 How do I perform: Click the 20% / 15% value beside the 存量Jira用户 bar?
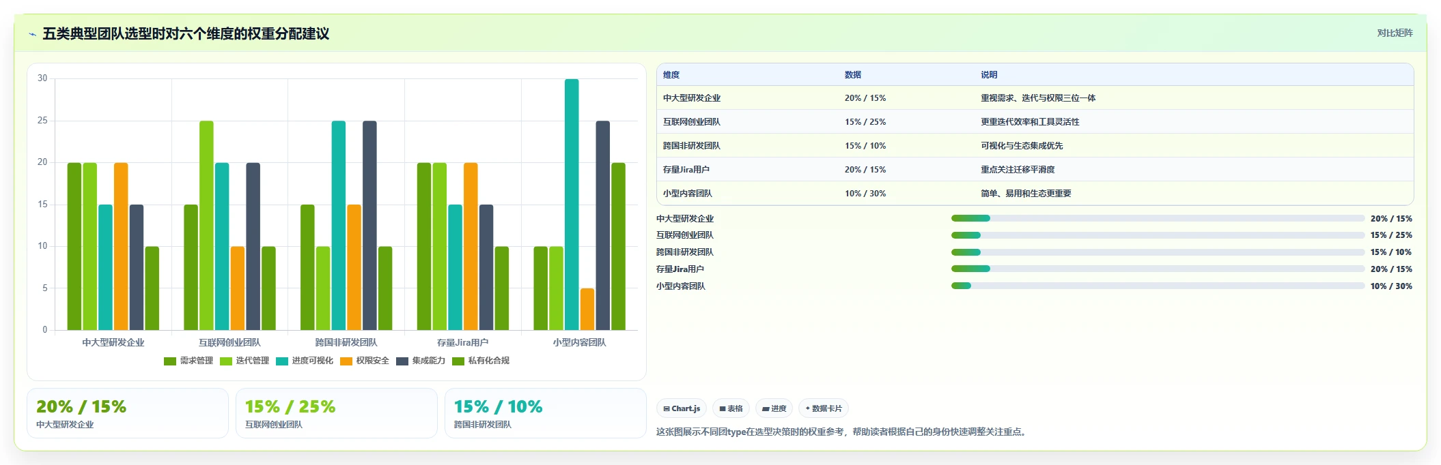pyautogui.click(x=1391, y=269)
